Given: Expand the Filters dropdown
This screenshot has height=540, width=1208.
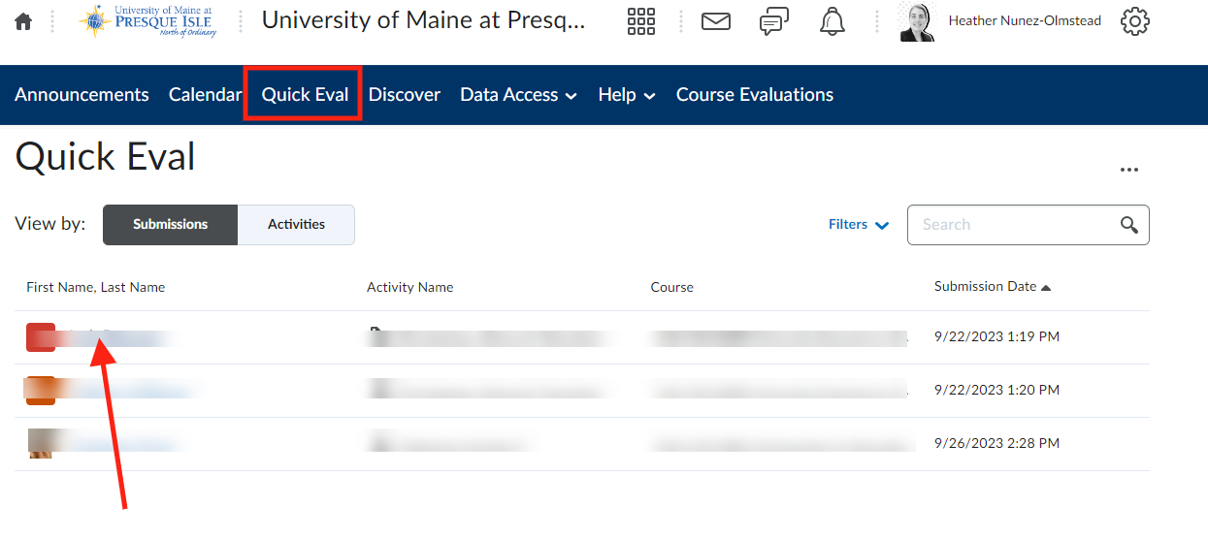Looking at the screenshot, I should [x=859, y=225].
